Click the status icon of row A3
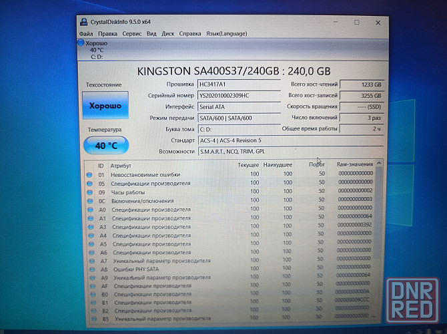447x334 pixels. 91,227
